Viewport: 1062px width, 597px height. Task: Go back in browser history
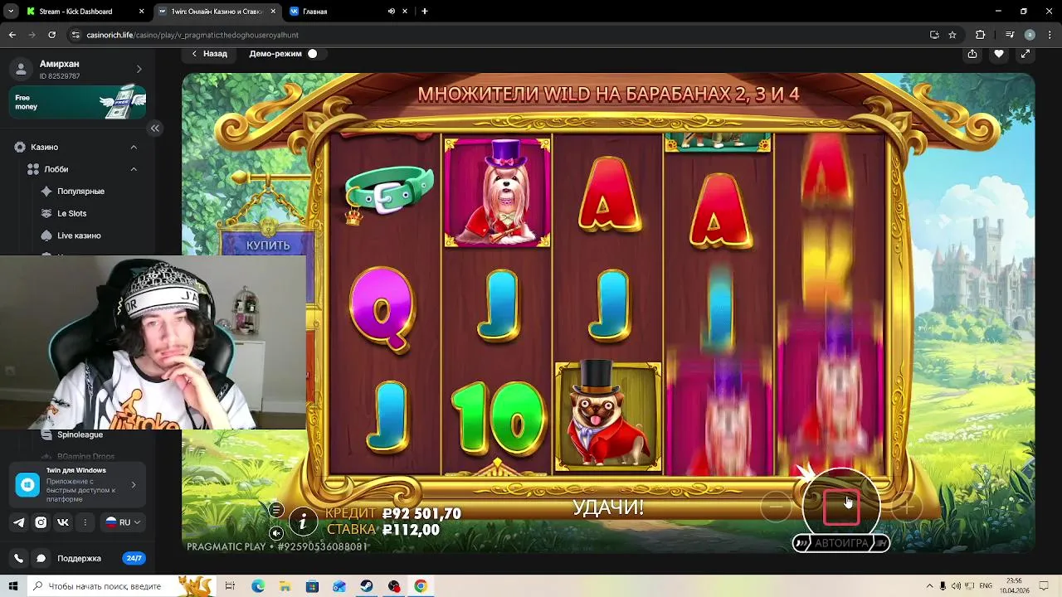[x=12, y=35]
